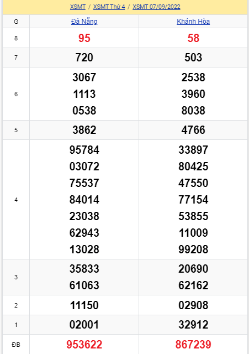
Task: Open the Khánh Hòa province link
Action: tap(193, 22)
